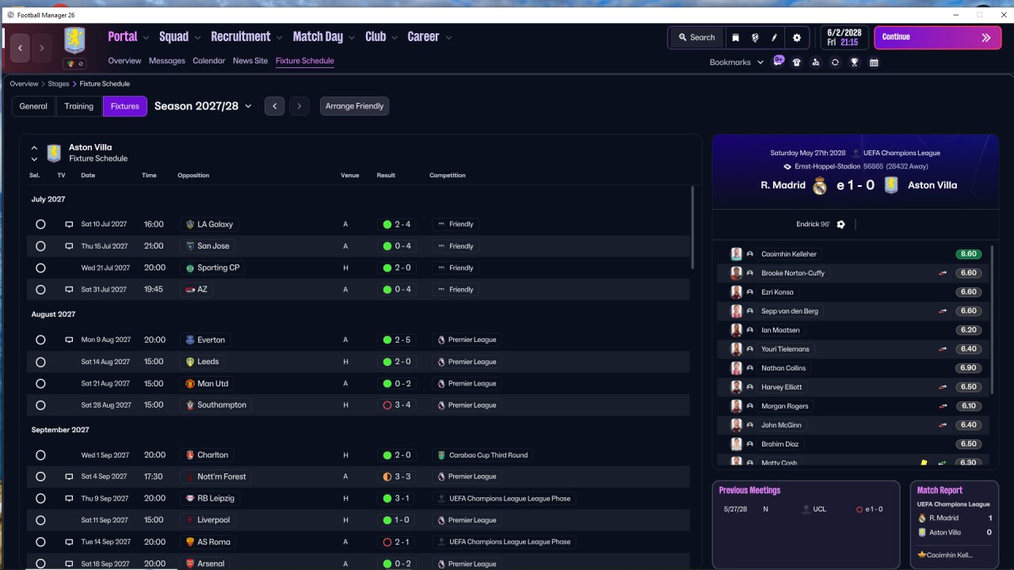Go back with the header back arrow
Screen dimensions: 1014x570
click(x=21, y=48)
